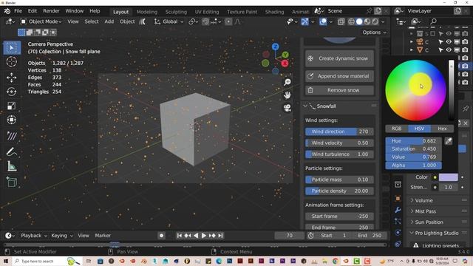Open the Options dropdown
Screen dimensions: 473x266
[x=374, y=33]
